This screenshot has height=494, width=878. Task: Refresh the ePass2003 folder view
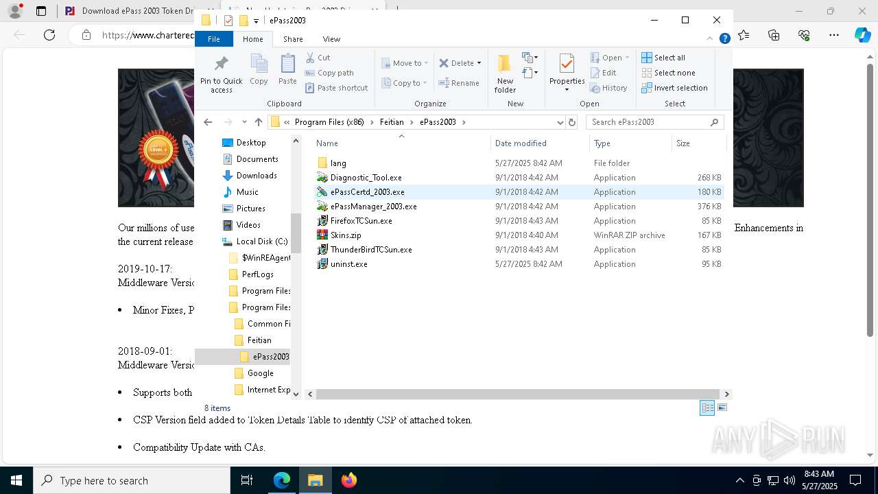pyautogui.click(x=572, y=122)
